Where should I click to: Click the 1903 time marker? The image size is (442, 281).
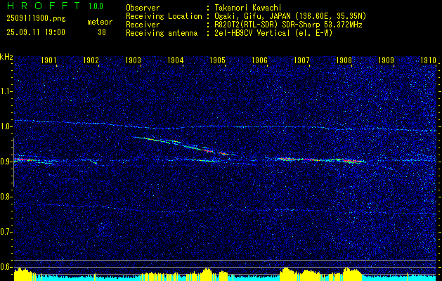point(133,60)
